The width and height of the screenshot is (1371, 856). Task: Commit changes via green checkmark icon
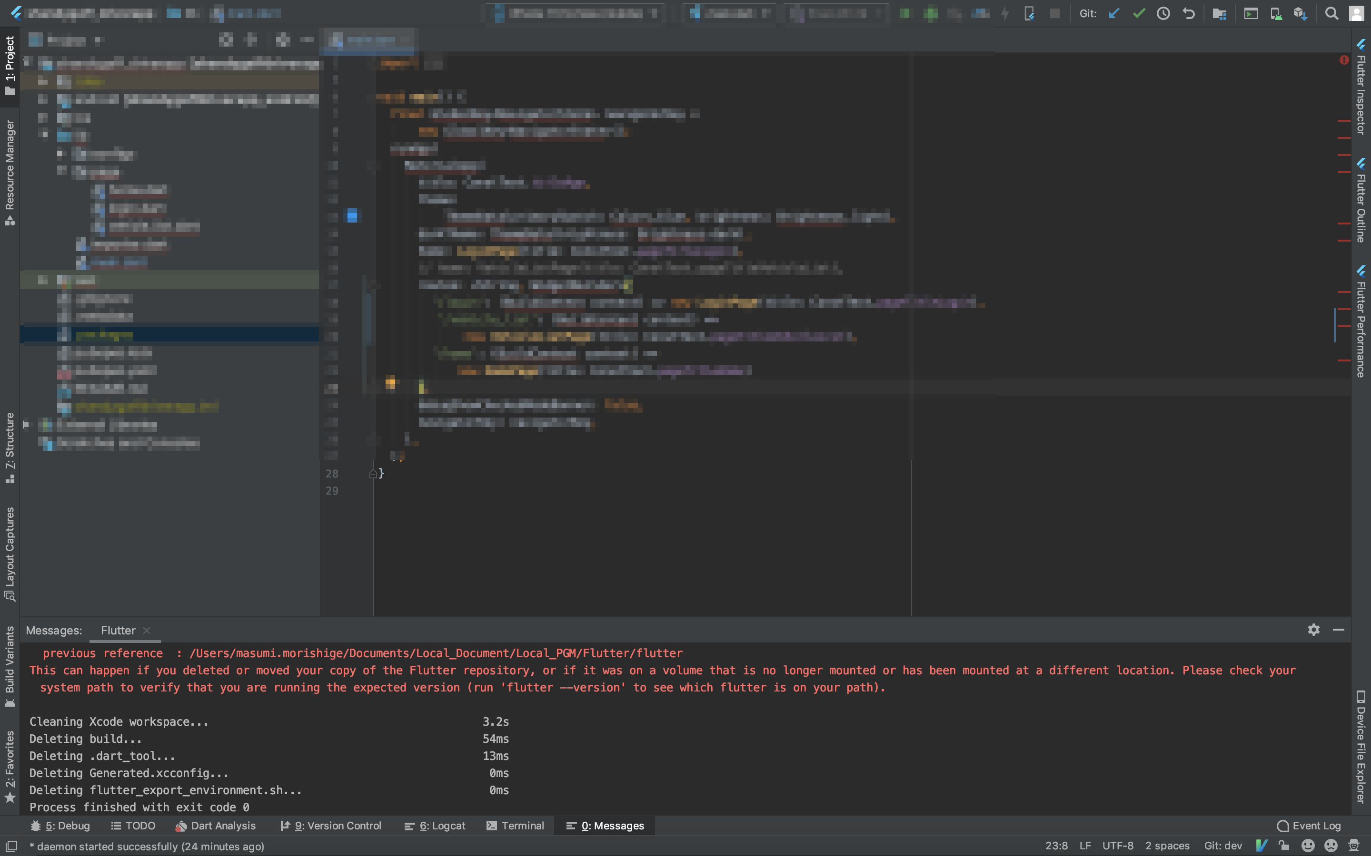[x=1139, y=13]
